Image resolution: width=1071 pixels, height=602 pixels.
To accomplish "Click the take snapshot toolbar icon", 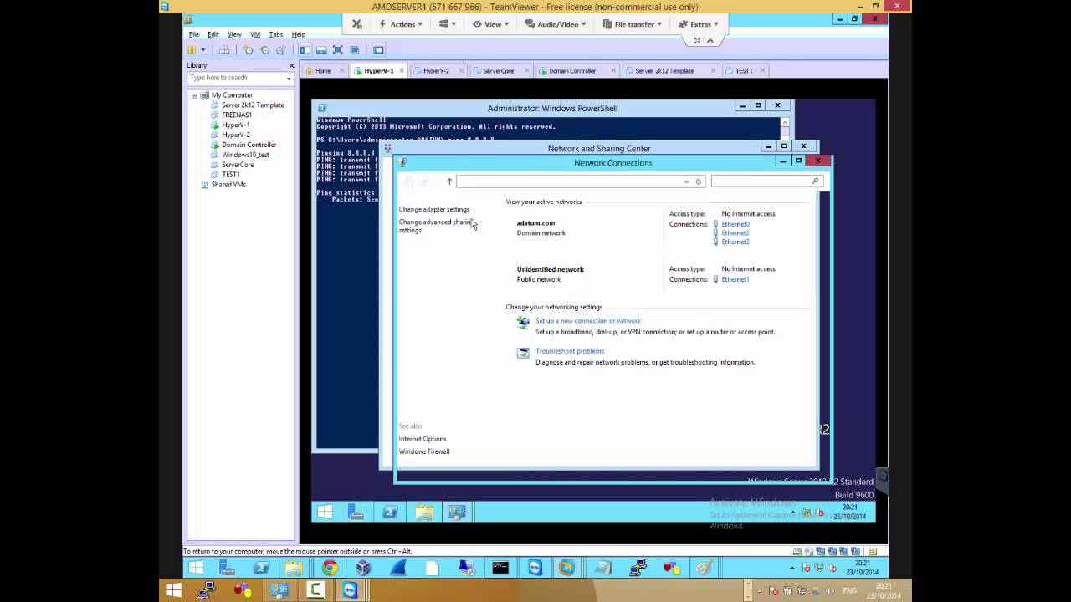I will pos(249,50).
